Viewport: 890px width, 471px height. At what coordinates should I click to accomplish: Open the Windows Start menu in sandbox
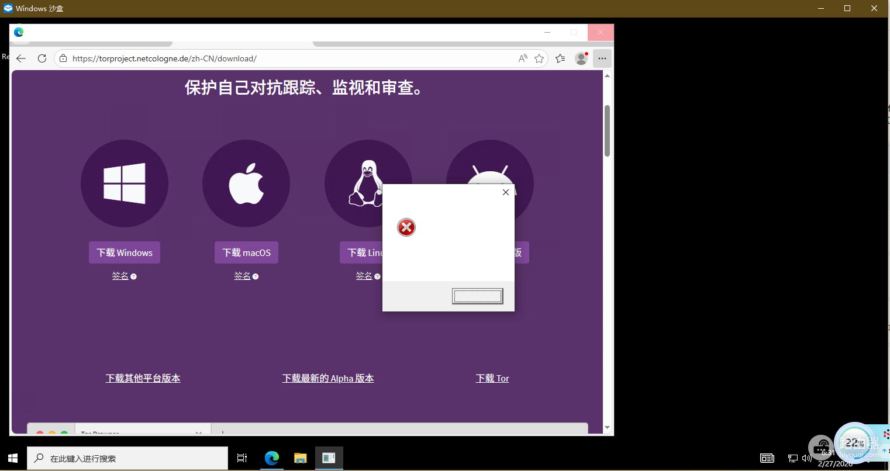(x=13, y=459)
